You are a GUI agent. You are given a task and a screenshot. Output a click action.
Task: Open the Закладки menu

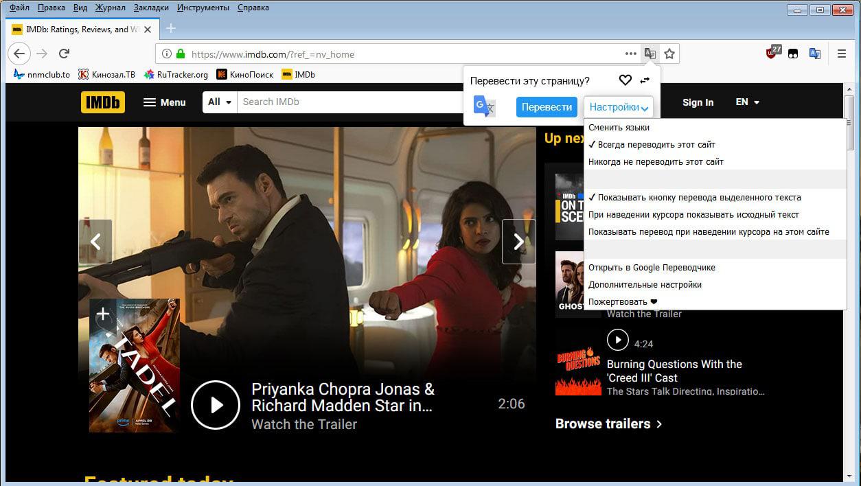tap(151, 8)
